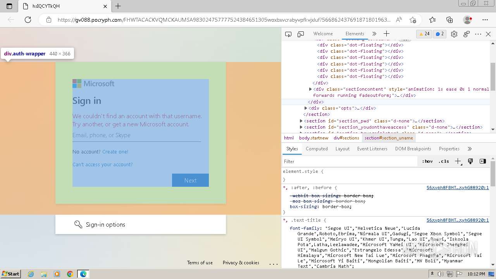The image size is (496, 279).
Task: Open the Computed tab
Action: point(317,149)
